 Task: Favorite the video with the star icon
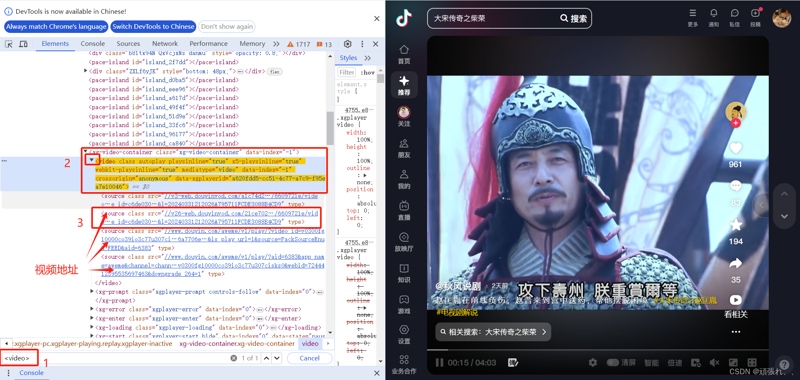point(736,225)
